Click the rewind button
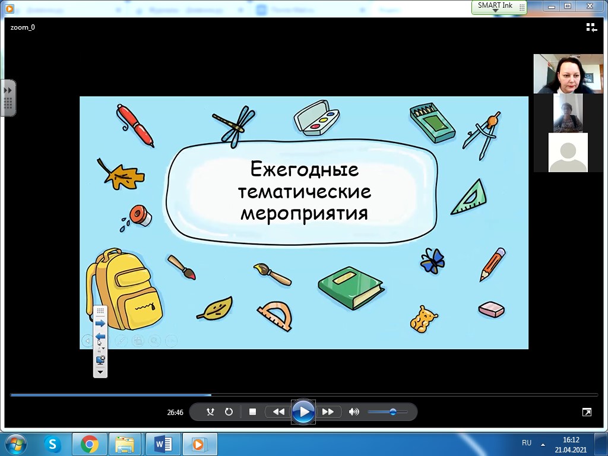Screen dimensions: 608x456 pos(278,411)
